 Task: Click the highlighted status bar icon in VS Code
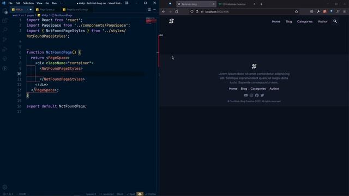point(140,194)
